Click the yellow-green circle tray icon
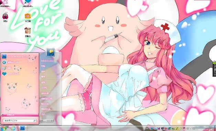Viewport: 216px width, 131px height. coord(177,129)
